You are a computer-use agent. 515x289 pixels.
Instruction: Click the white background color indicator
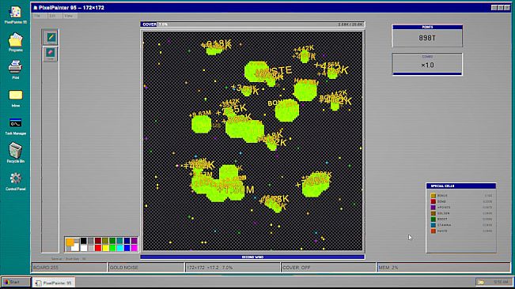(x=76, y=248)
